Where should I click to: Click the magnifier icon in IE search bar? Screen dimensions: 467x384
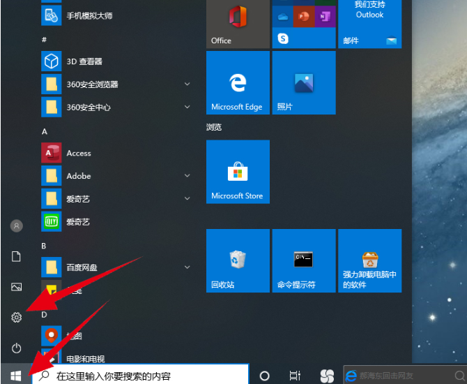(x=460, y=376)
